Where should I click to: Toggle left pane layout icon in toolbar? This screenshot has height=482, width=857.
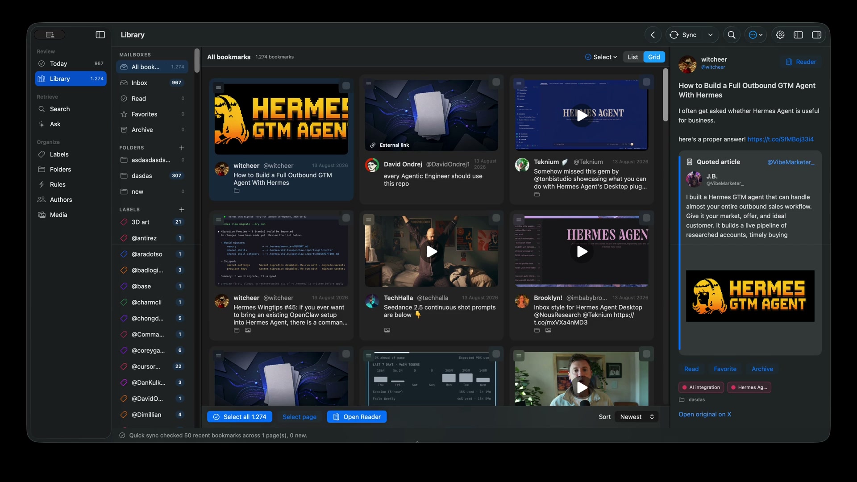pyautogui.click(x=798, y=35)
